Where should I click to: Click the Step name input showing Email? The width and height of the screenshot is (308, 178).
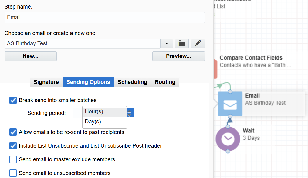click(104, 17)
